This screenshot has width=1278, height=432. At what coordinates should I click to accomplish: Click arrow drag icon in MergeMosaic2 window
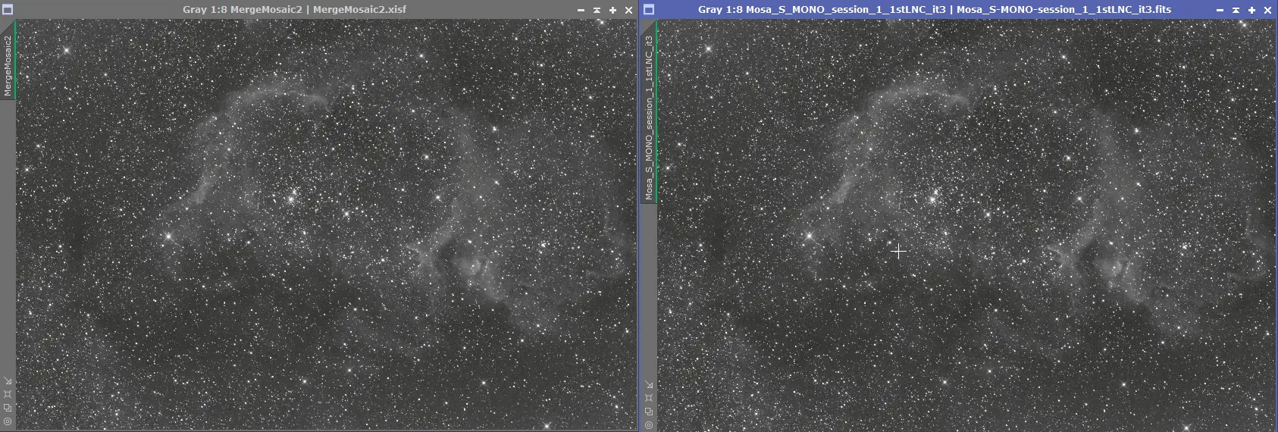click(8, 381)
